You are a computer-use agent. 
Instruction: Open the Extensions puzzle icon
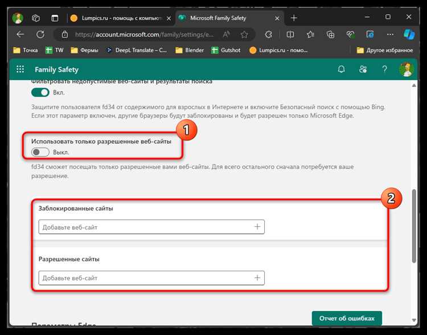pos(269,34)
